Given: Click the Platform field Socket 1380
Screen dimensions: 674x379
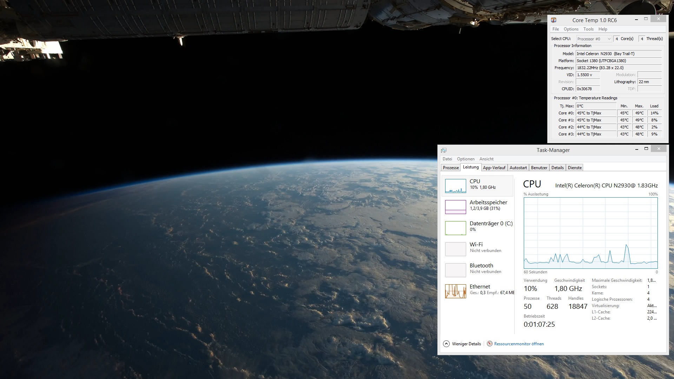Looking at the screenshot, I should [x=619, y=61].
